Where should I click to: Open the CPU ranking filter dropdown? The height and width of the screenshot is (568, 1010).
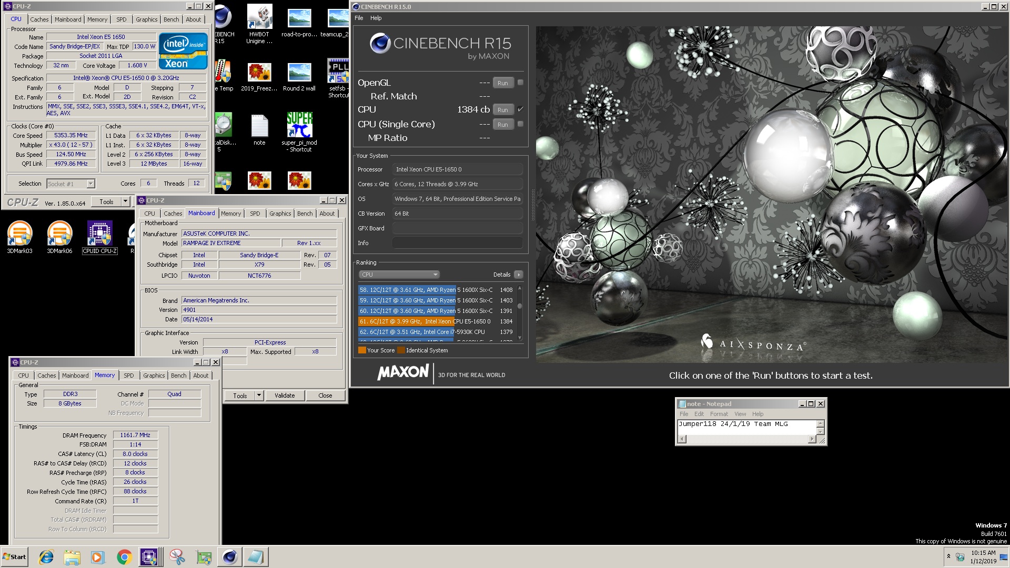point(399,275)
